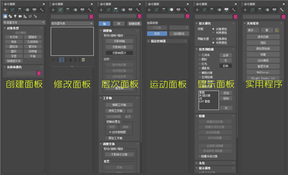Select the Lights bulb icon in the Create panel

[15, 16]
